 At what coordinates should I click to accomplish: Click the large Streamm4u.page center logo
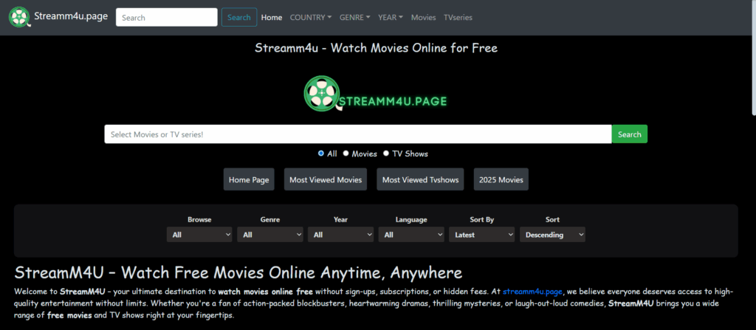pyautogui.click(x=376, y=94)
